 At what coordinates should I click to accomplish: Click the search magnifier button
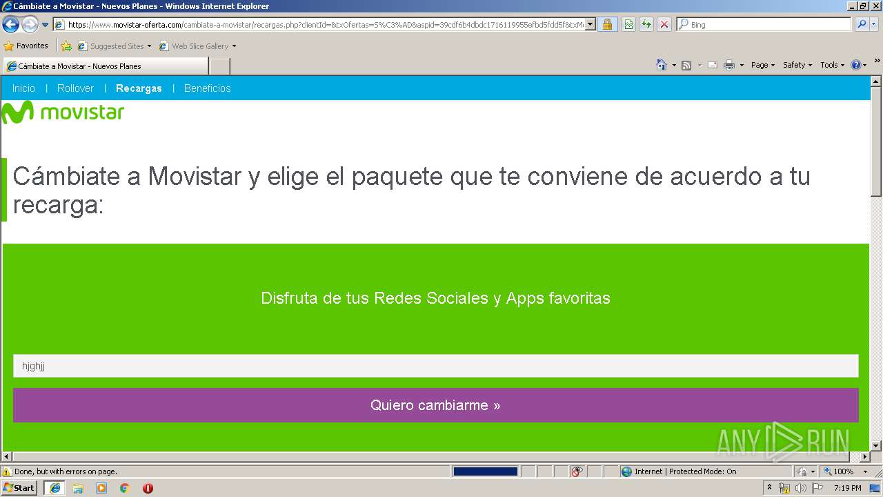coord(861,25)
